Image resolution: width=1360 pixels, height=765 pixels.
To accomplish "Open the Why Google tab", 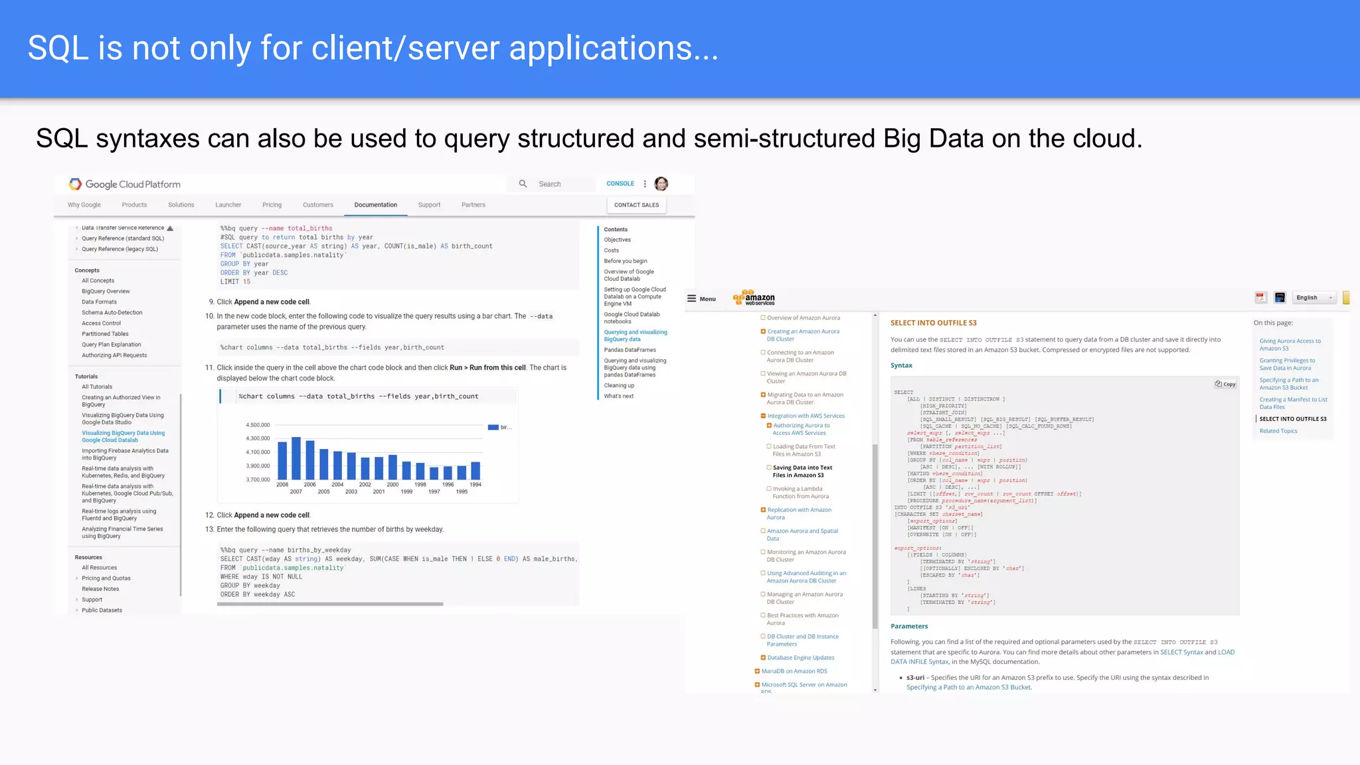I will pos(84,205).
